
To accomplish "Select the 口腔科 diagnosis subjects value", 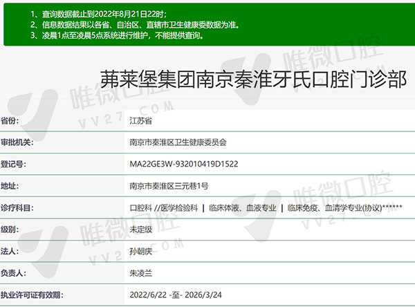I will coord(266,207).
